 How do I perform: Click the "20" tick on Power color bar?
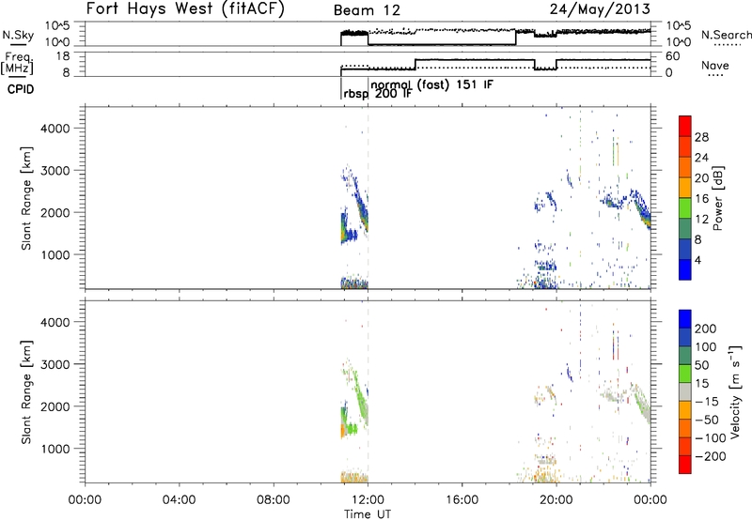(x=701, y=178)
